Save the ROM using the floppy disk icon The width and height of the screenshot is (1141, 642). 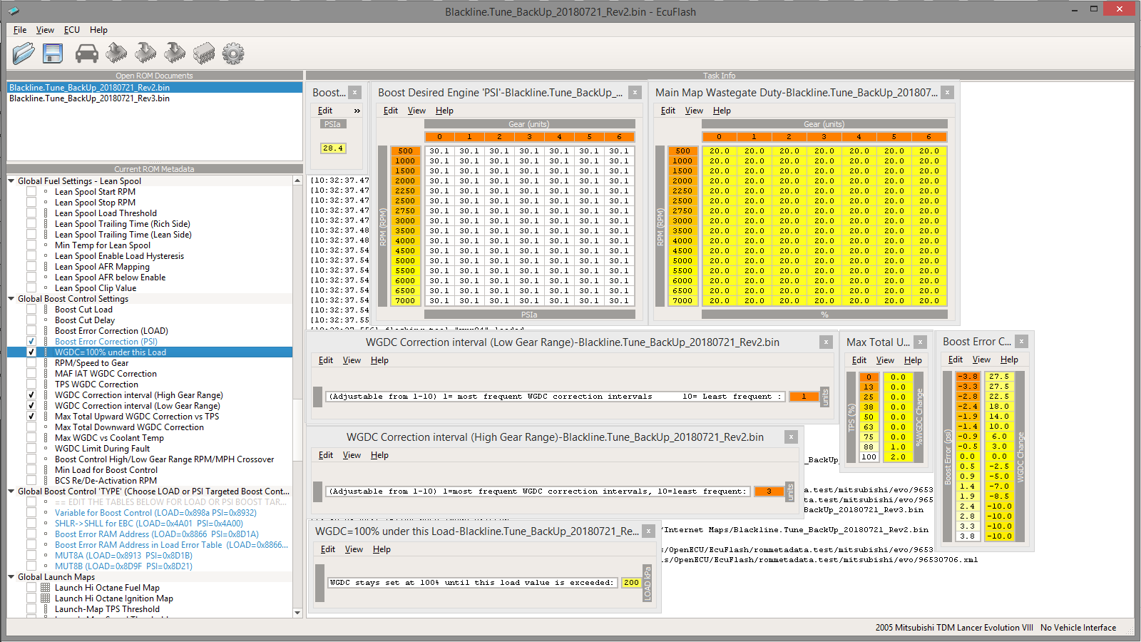click(x=53, y=53)
